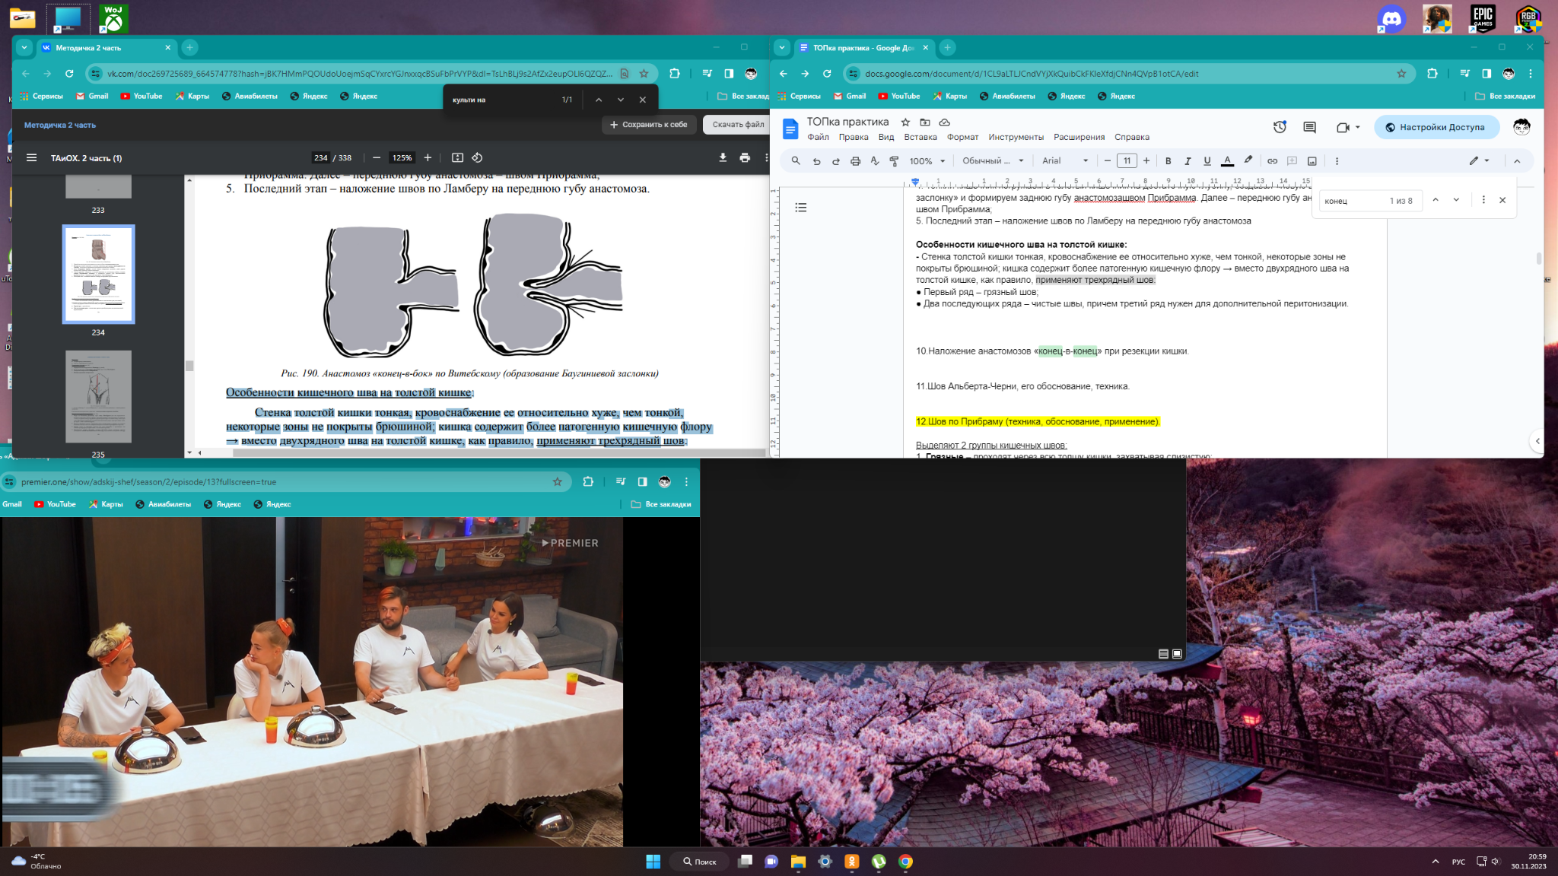Select page 235 thumbnail in PDF sidebar
This screenshot has height=876, width=1558.
[x=98, y=396]
